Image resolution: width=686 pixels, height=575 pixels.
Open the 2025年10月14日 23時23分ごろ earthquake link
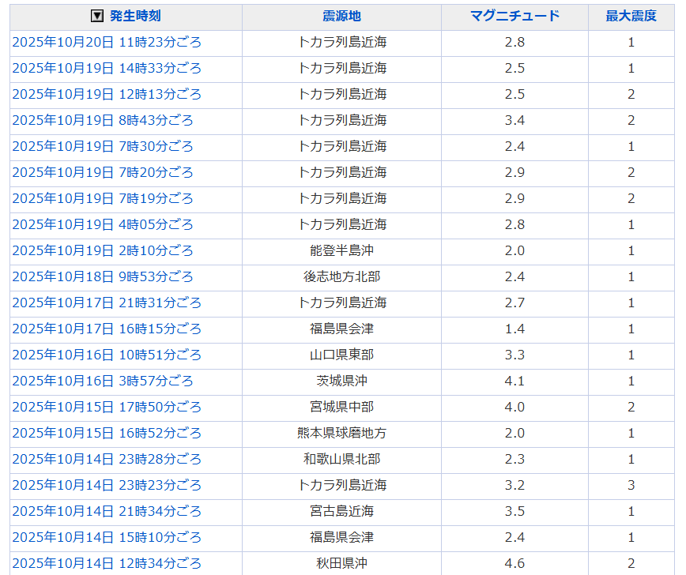pyautogui.click(x=107, y=485)
